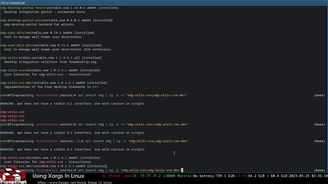Click the '64.2 GiB' memory status
The height and width of the screenshot is (184, 328).
coord(256,176)
